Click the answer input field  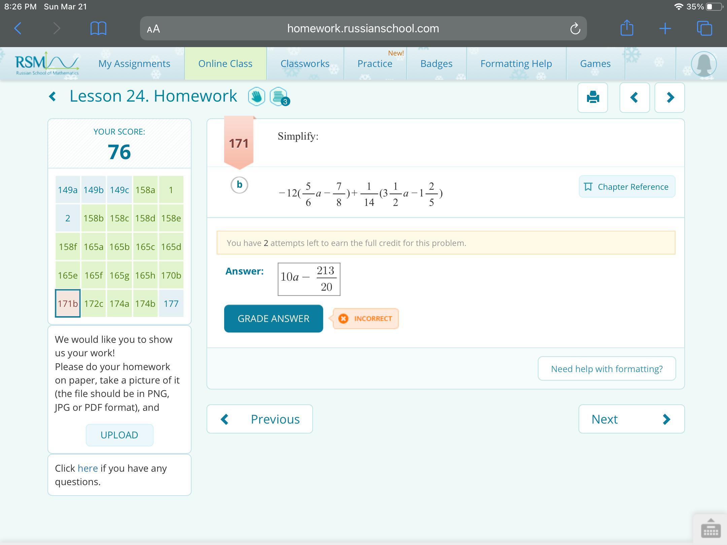click(309, 279)
